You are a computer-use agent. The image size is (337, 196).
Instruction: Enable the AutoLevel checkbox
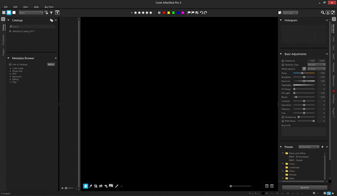(x=283, y=61)
